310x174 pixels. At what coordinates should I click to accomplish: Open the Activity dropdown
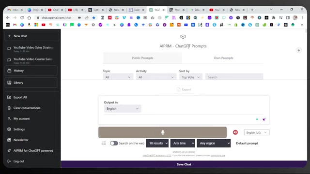[156, 77]
